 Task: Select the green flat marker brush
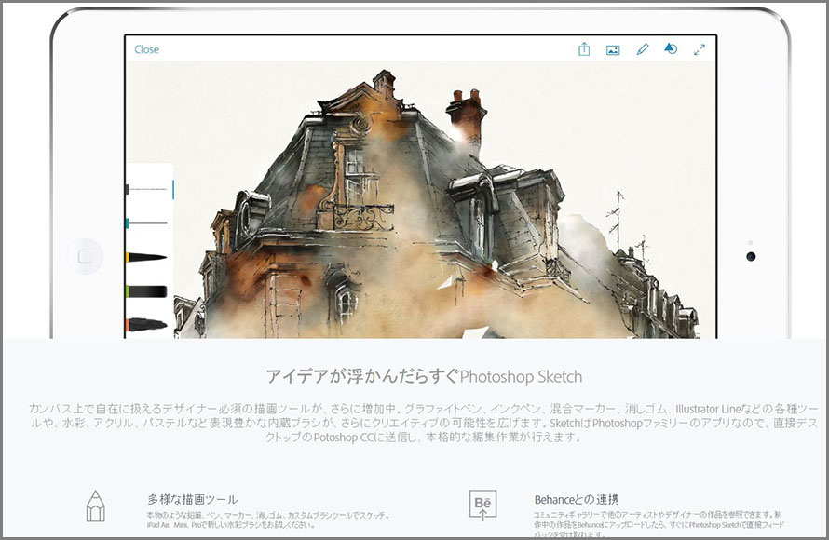point(147,291)
